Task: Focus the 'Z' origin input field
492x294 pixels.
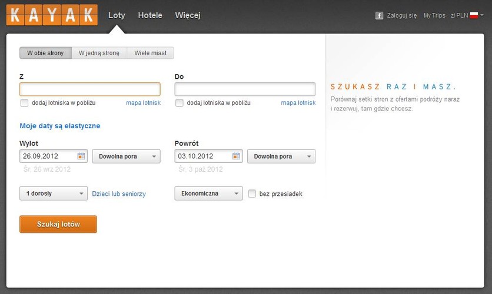Action: tap(89, 89)
